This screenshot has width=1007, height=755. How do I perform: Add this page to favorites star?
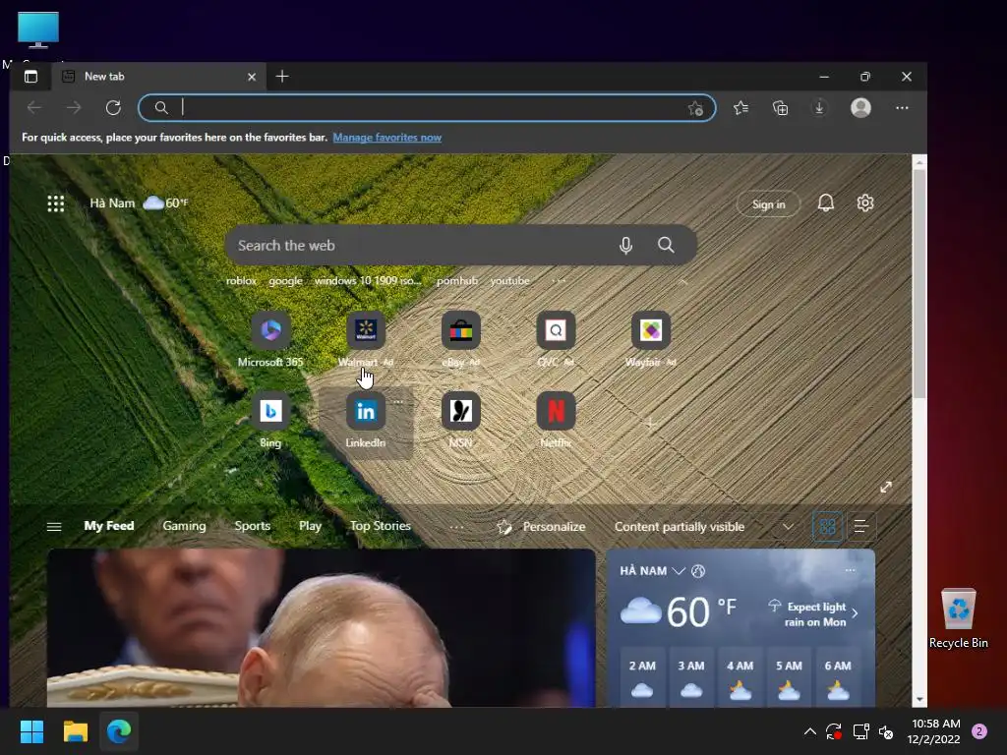tap(695, 108)
